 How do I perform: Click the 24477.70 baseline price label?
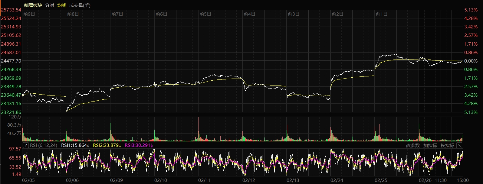tap(11, 61)
